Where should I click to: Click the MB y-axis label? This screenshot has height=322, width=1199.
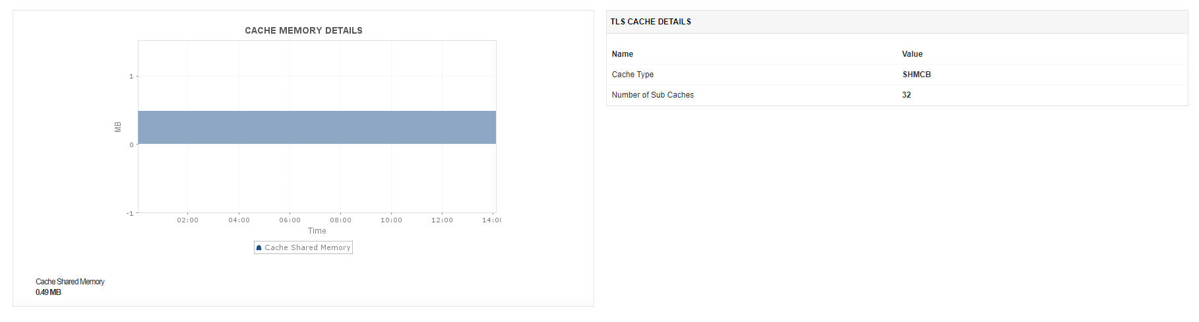coord(118,127)
